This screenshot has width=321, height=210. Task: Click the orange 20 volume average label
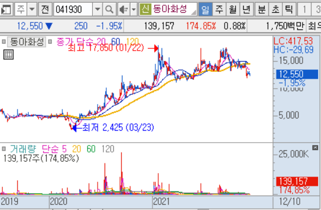[x=77, y=149]
